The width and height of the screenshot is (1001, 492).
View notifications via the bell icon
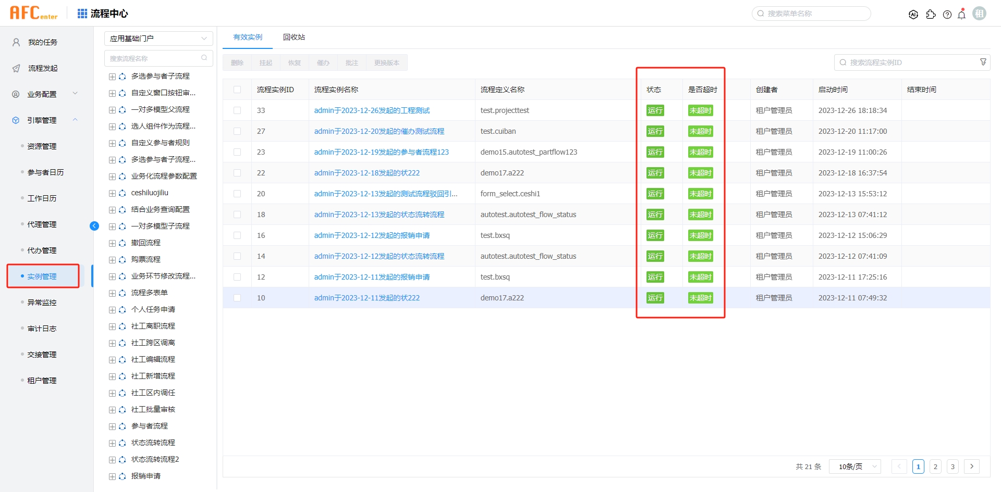point(961,15)
